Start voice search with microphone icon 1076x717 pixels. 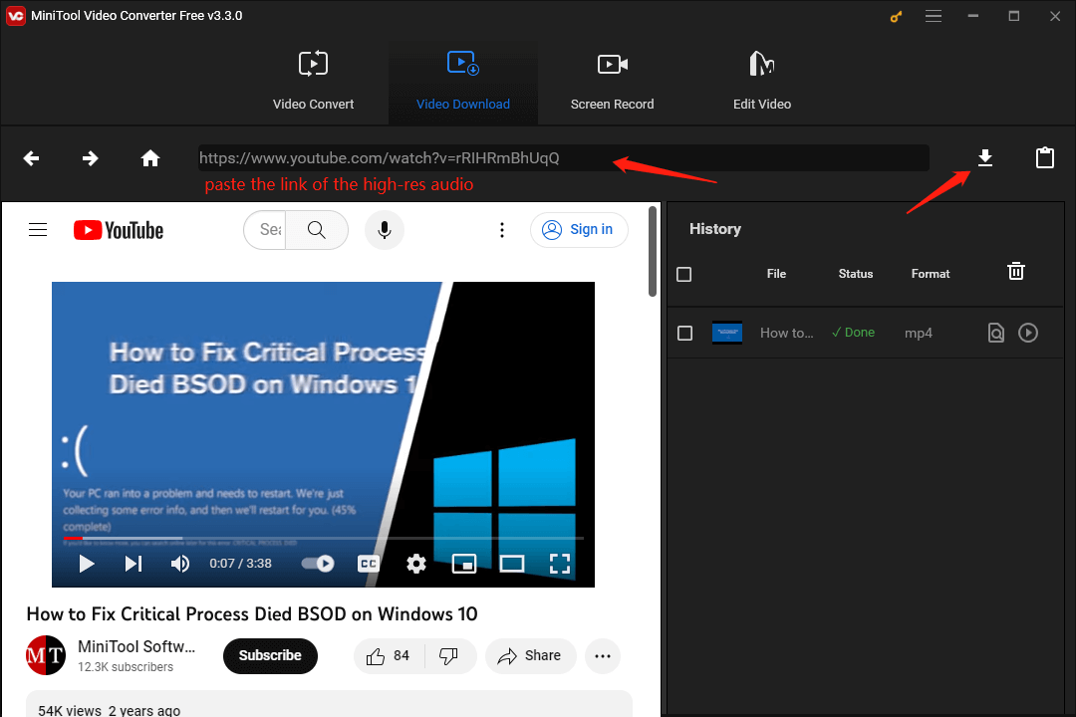click(x=385, y=230)
